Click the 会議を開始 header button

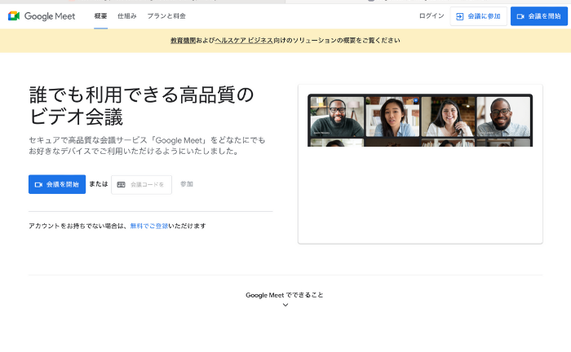tap(539, 16)
